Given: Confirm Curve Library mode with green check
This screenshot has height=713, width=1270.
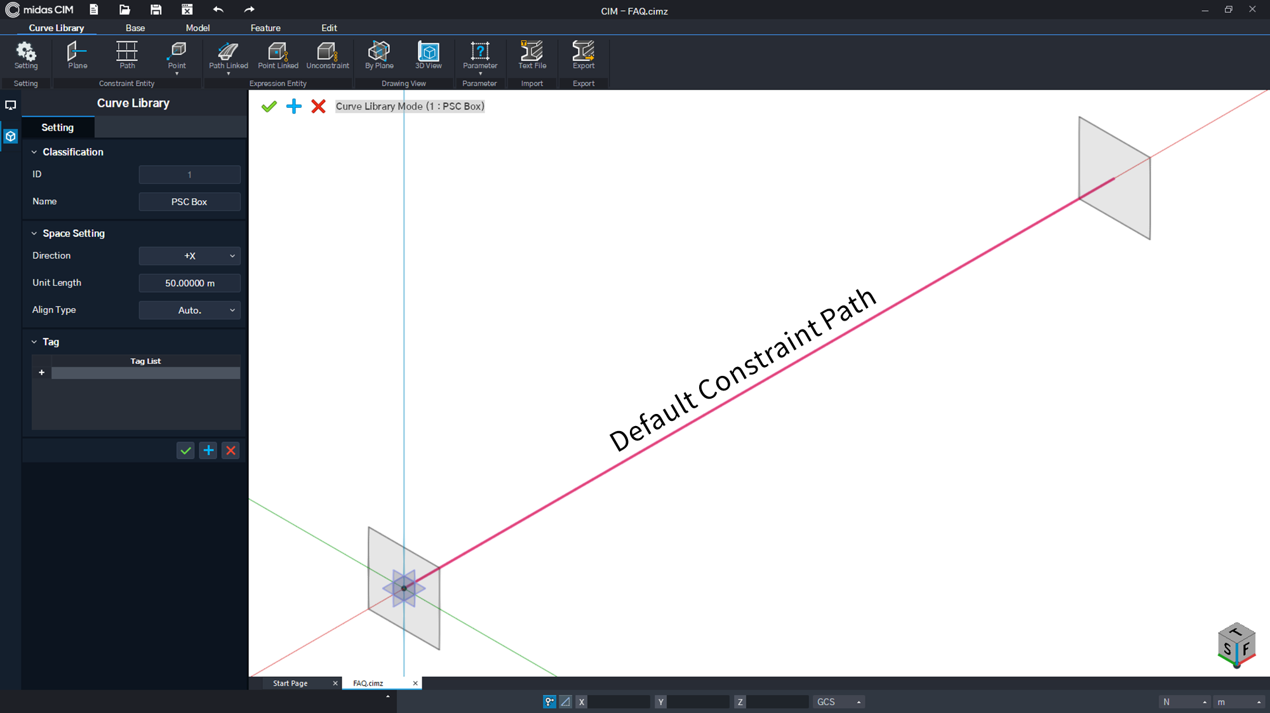Looking at the screenshot, I should pyautogui.click(x=269, y=106).
